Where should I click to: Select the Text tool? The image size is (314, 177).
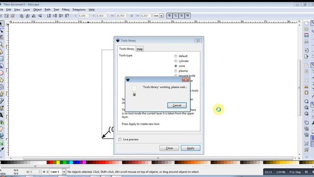[1, 115]
